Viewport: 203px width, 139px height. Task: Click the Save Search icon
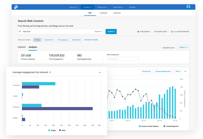point(138,32)
